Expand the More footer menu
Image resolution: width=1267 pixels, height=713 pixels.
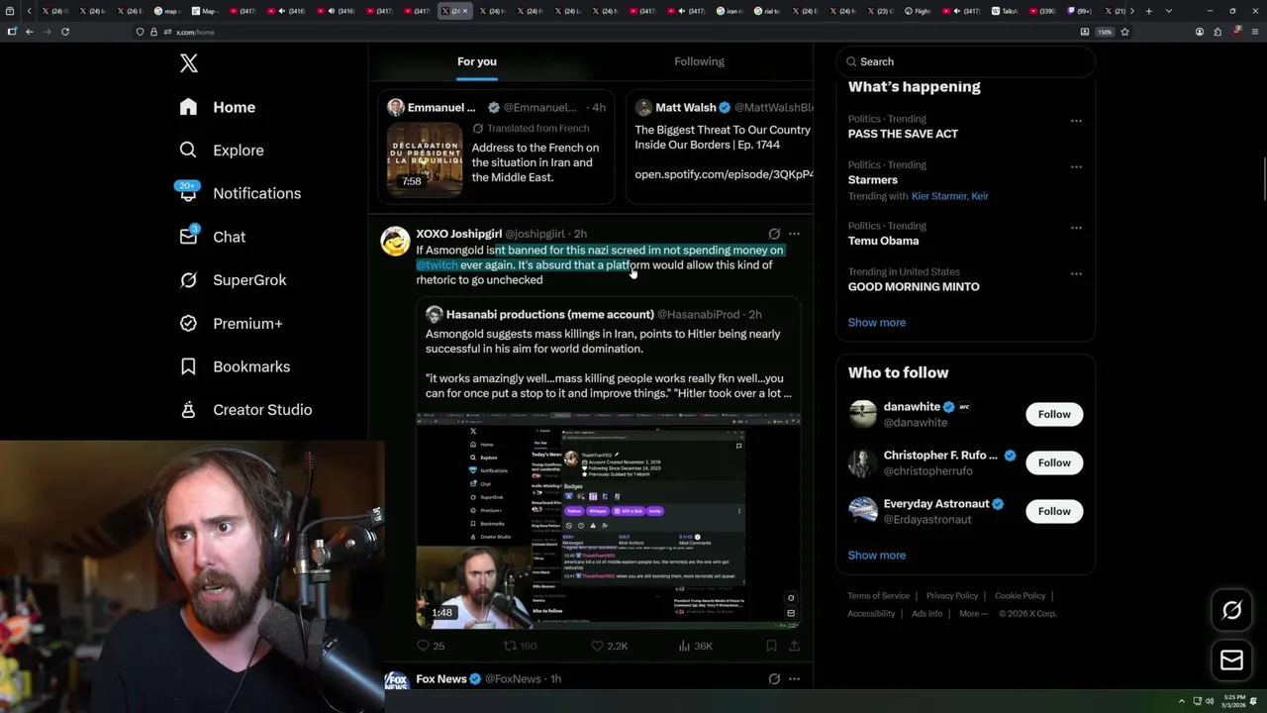(973, 613)
